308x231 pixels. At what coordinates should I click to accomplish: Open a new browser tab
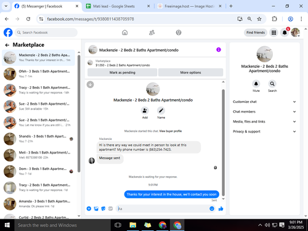pos(231,6)
